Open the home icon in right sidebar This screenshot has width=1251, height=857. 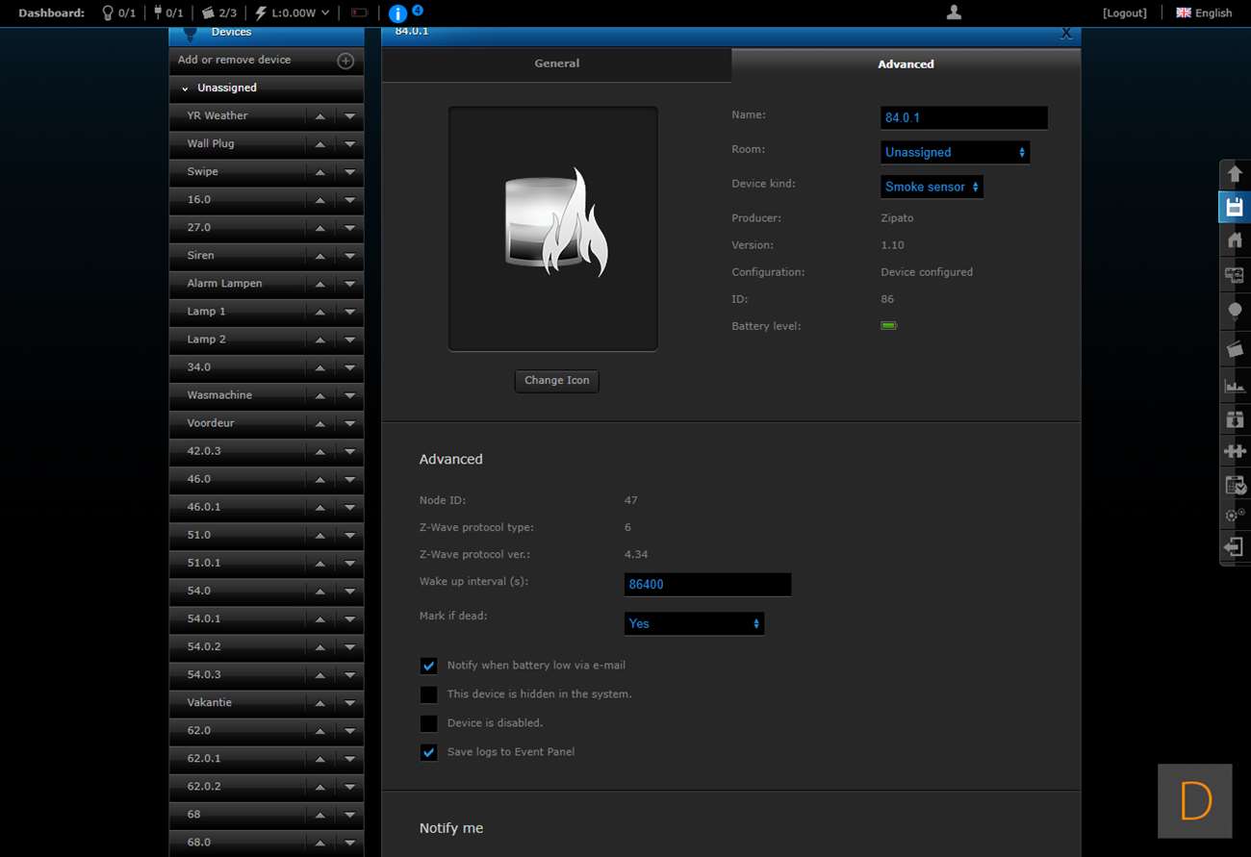click(x=1235, y=242)
